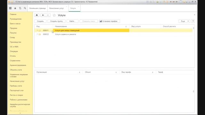Go to the home page via the house icon

37,15
